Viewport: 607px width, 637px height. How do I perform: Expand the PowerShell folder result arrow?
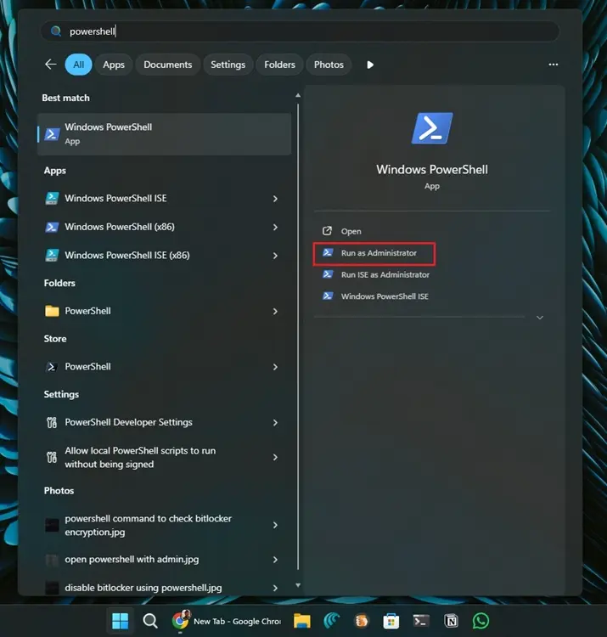pos(275,311)
